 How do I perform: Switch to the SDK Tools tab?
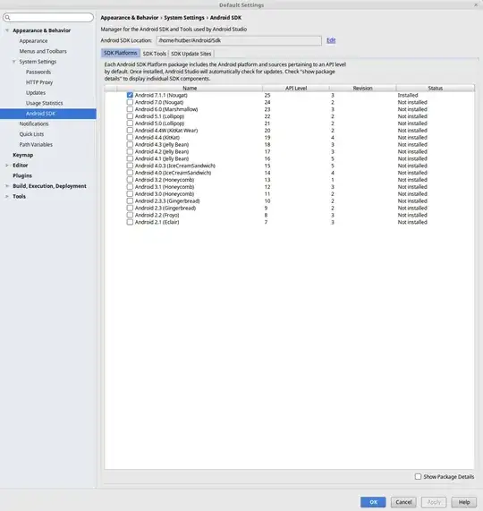point(155,54)
